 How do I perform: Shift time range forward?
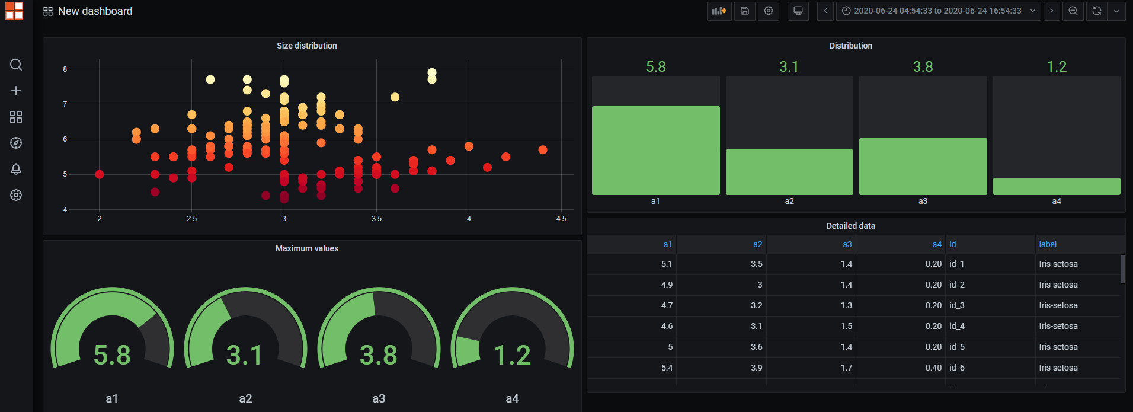coord(1052,11)
